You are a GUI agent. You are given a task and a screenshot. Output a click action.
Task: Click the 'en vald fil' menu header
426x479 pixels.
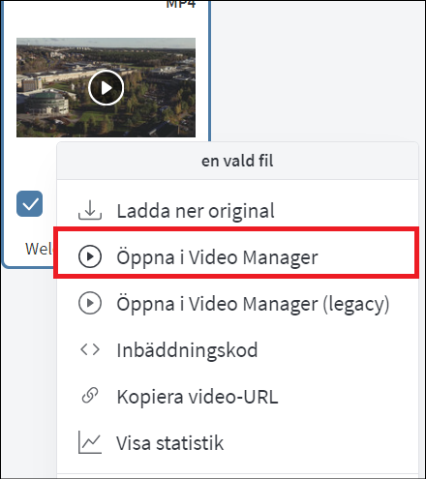(x=237, y=161)
